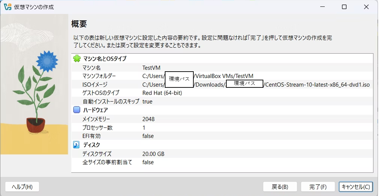The image size is (379, 196).
Task: Click the 概要 page heading
Action: point(79,24)
